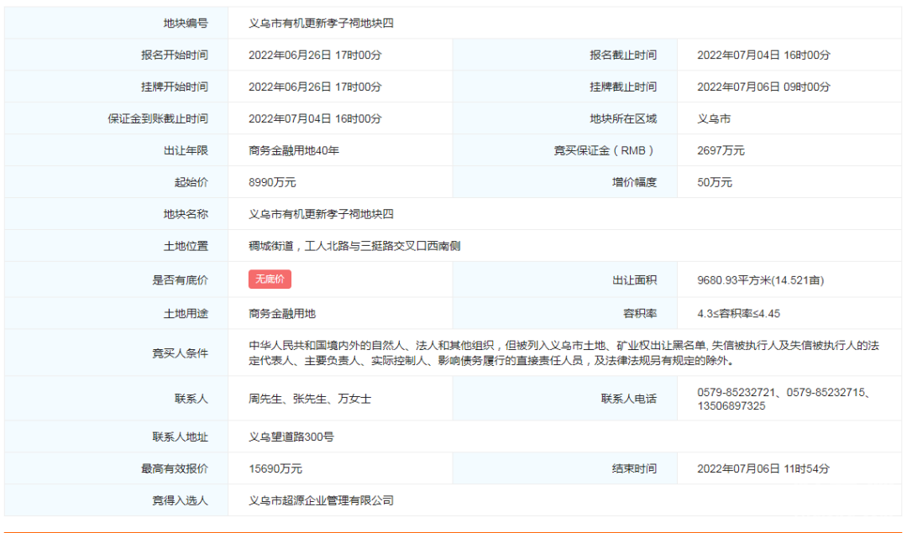This screenshot has height=533, width=907.
Task: Click the winner 义乌市超源企业管理有限公司
Action: (321, 501)
